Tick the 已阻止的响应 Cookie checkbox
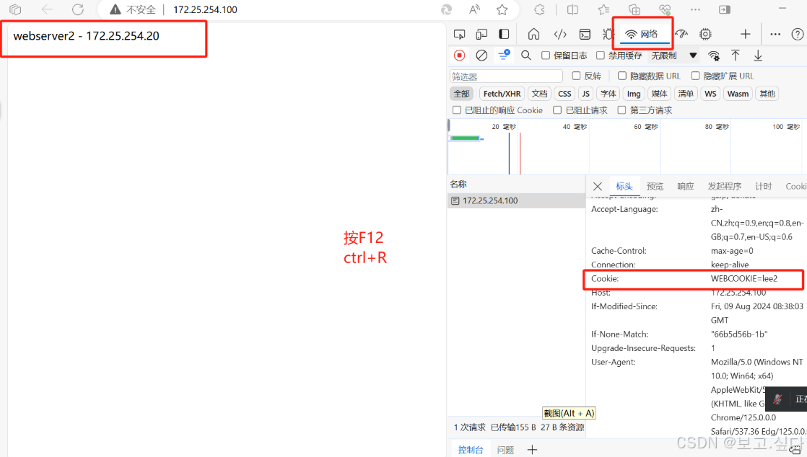 pos(456,110)
